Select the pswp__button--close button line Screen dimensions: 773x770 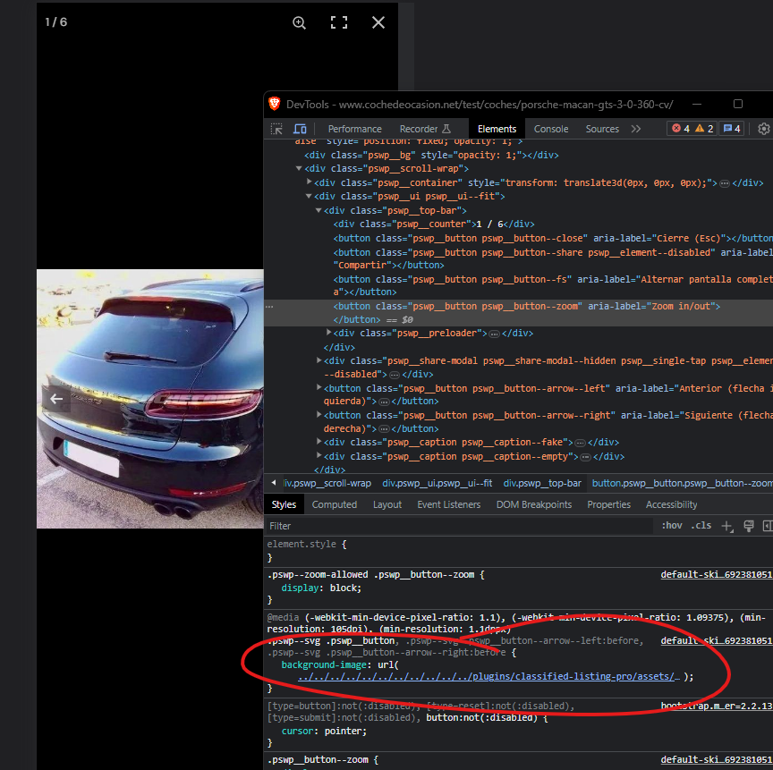553,239
